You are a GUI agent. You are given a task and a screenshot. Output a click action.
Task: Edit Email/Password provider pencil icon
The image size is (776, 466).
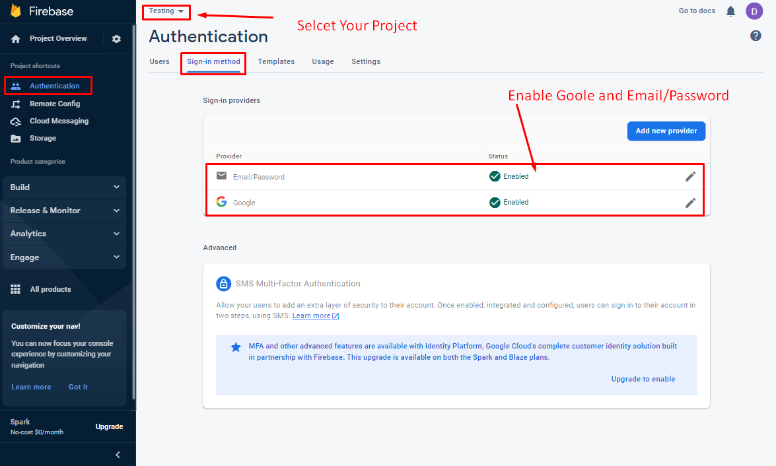click(x=690, y=177)
